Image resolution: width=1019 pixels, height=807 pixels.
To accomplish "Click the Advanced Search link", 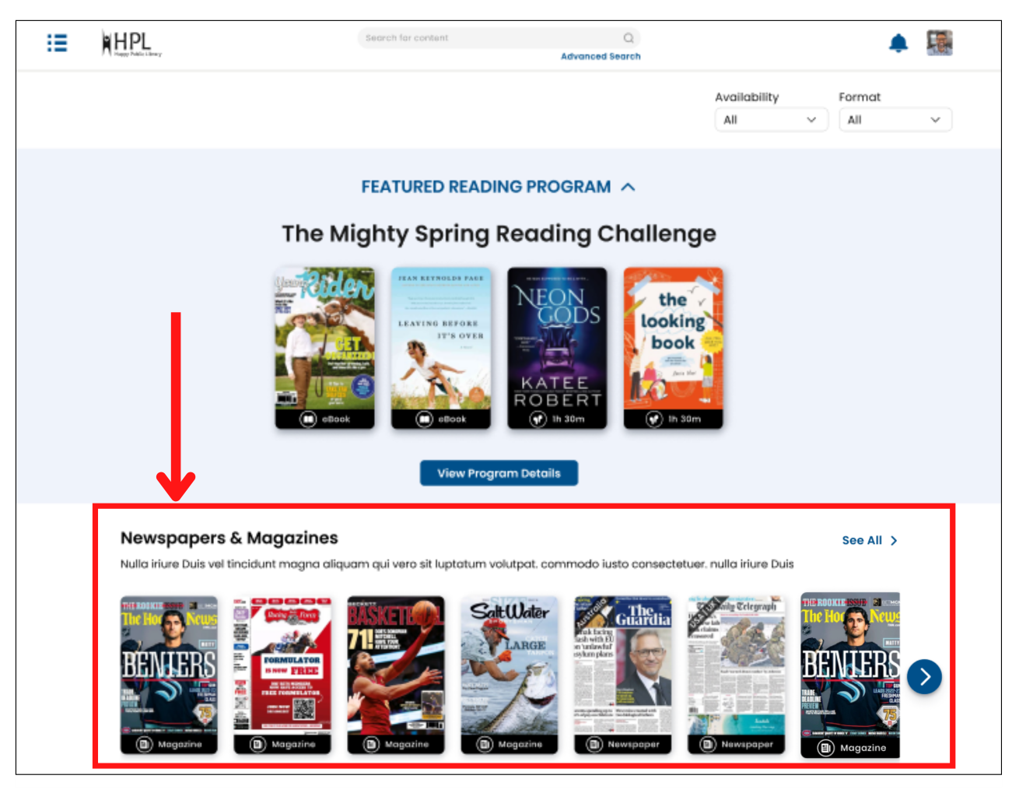I will [x=601, y=56].
